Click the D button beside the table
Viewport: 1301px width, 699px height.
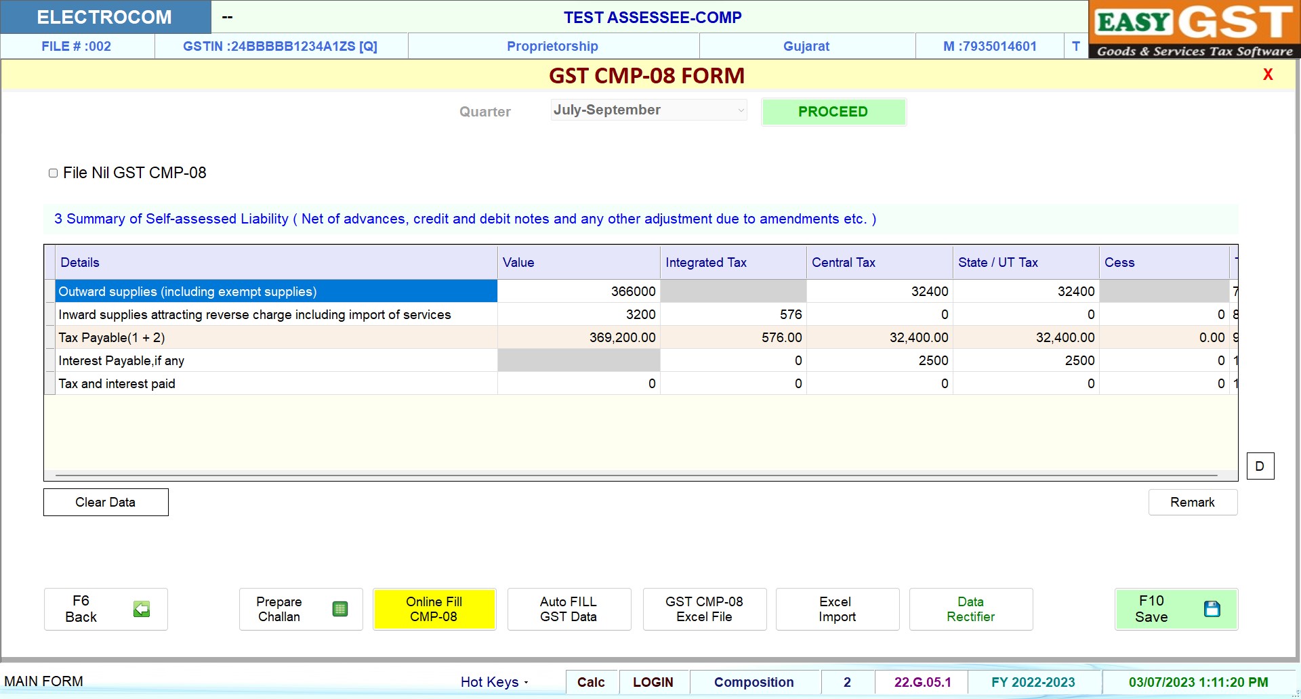1260,466
